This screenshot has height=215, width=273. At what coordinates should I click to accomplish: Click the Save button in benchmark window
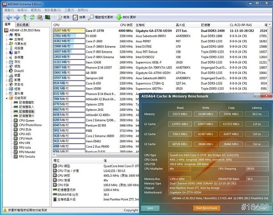coord(150,208)
